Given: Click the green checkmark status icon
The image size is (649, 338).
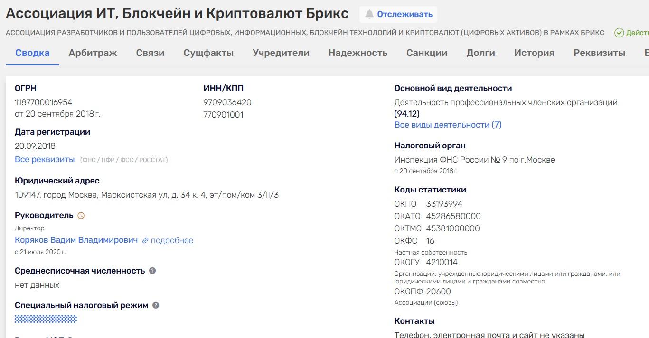Looking at the screenshot, I should click(x=619, y=33).
